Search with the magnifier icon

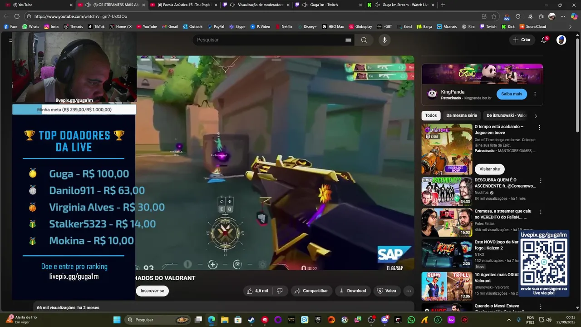(x=364, y=40)
